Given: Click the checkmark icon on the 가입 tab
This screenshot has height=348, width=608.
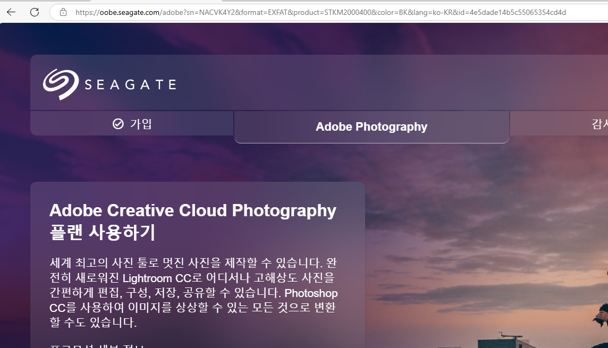Looking at the screenshot, I should coord(118,124).
